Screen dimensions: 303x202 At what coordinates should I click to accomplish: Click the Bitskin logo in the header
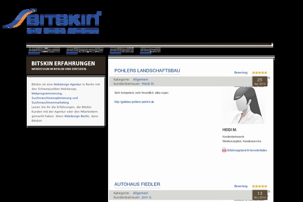pos(52,21)
